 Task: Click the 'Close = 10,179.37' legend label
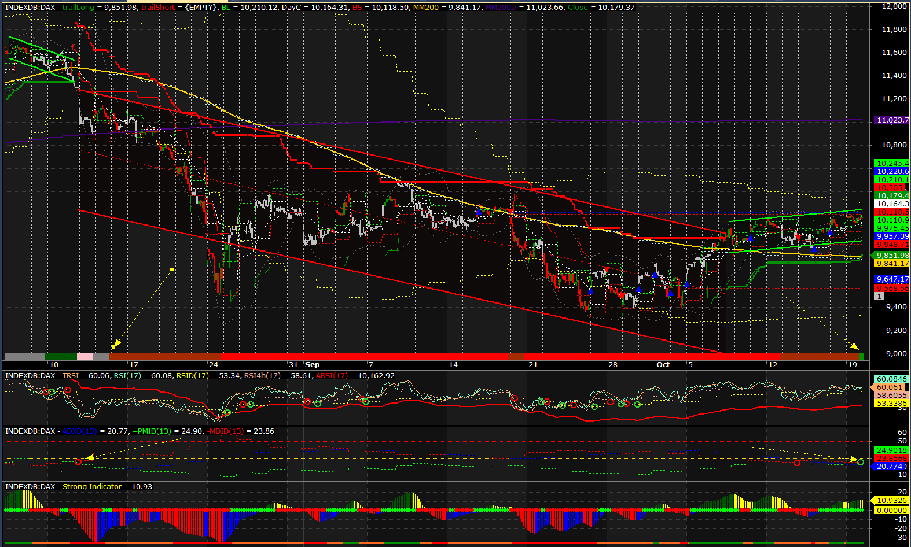[601, 8]
